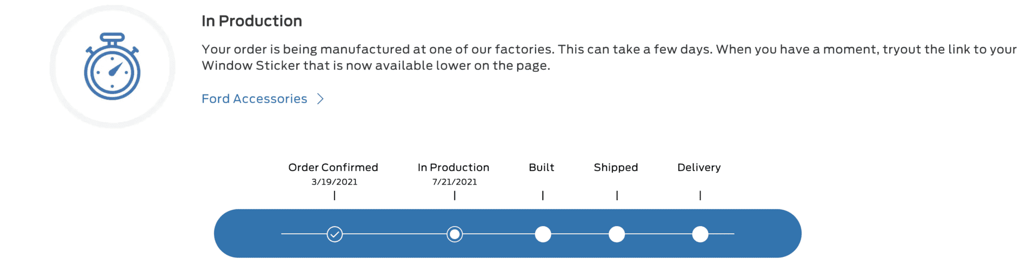The image size is (1027, 278).
Task: Click the Delivery label
Action: point(699,167)
